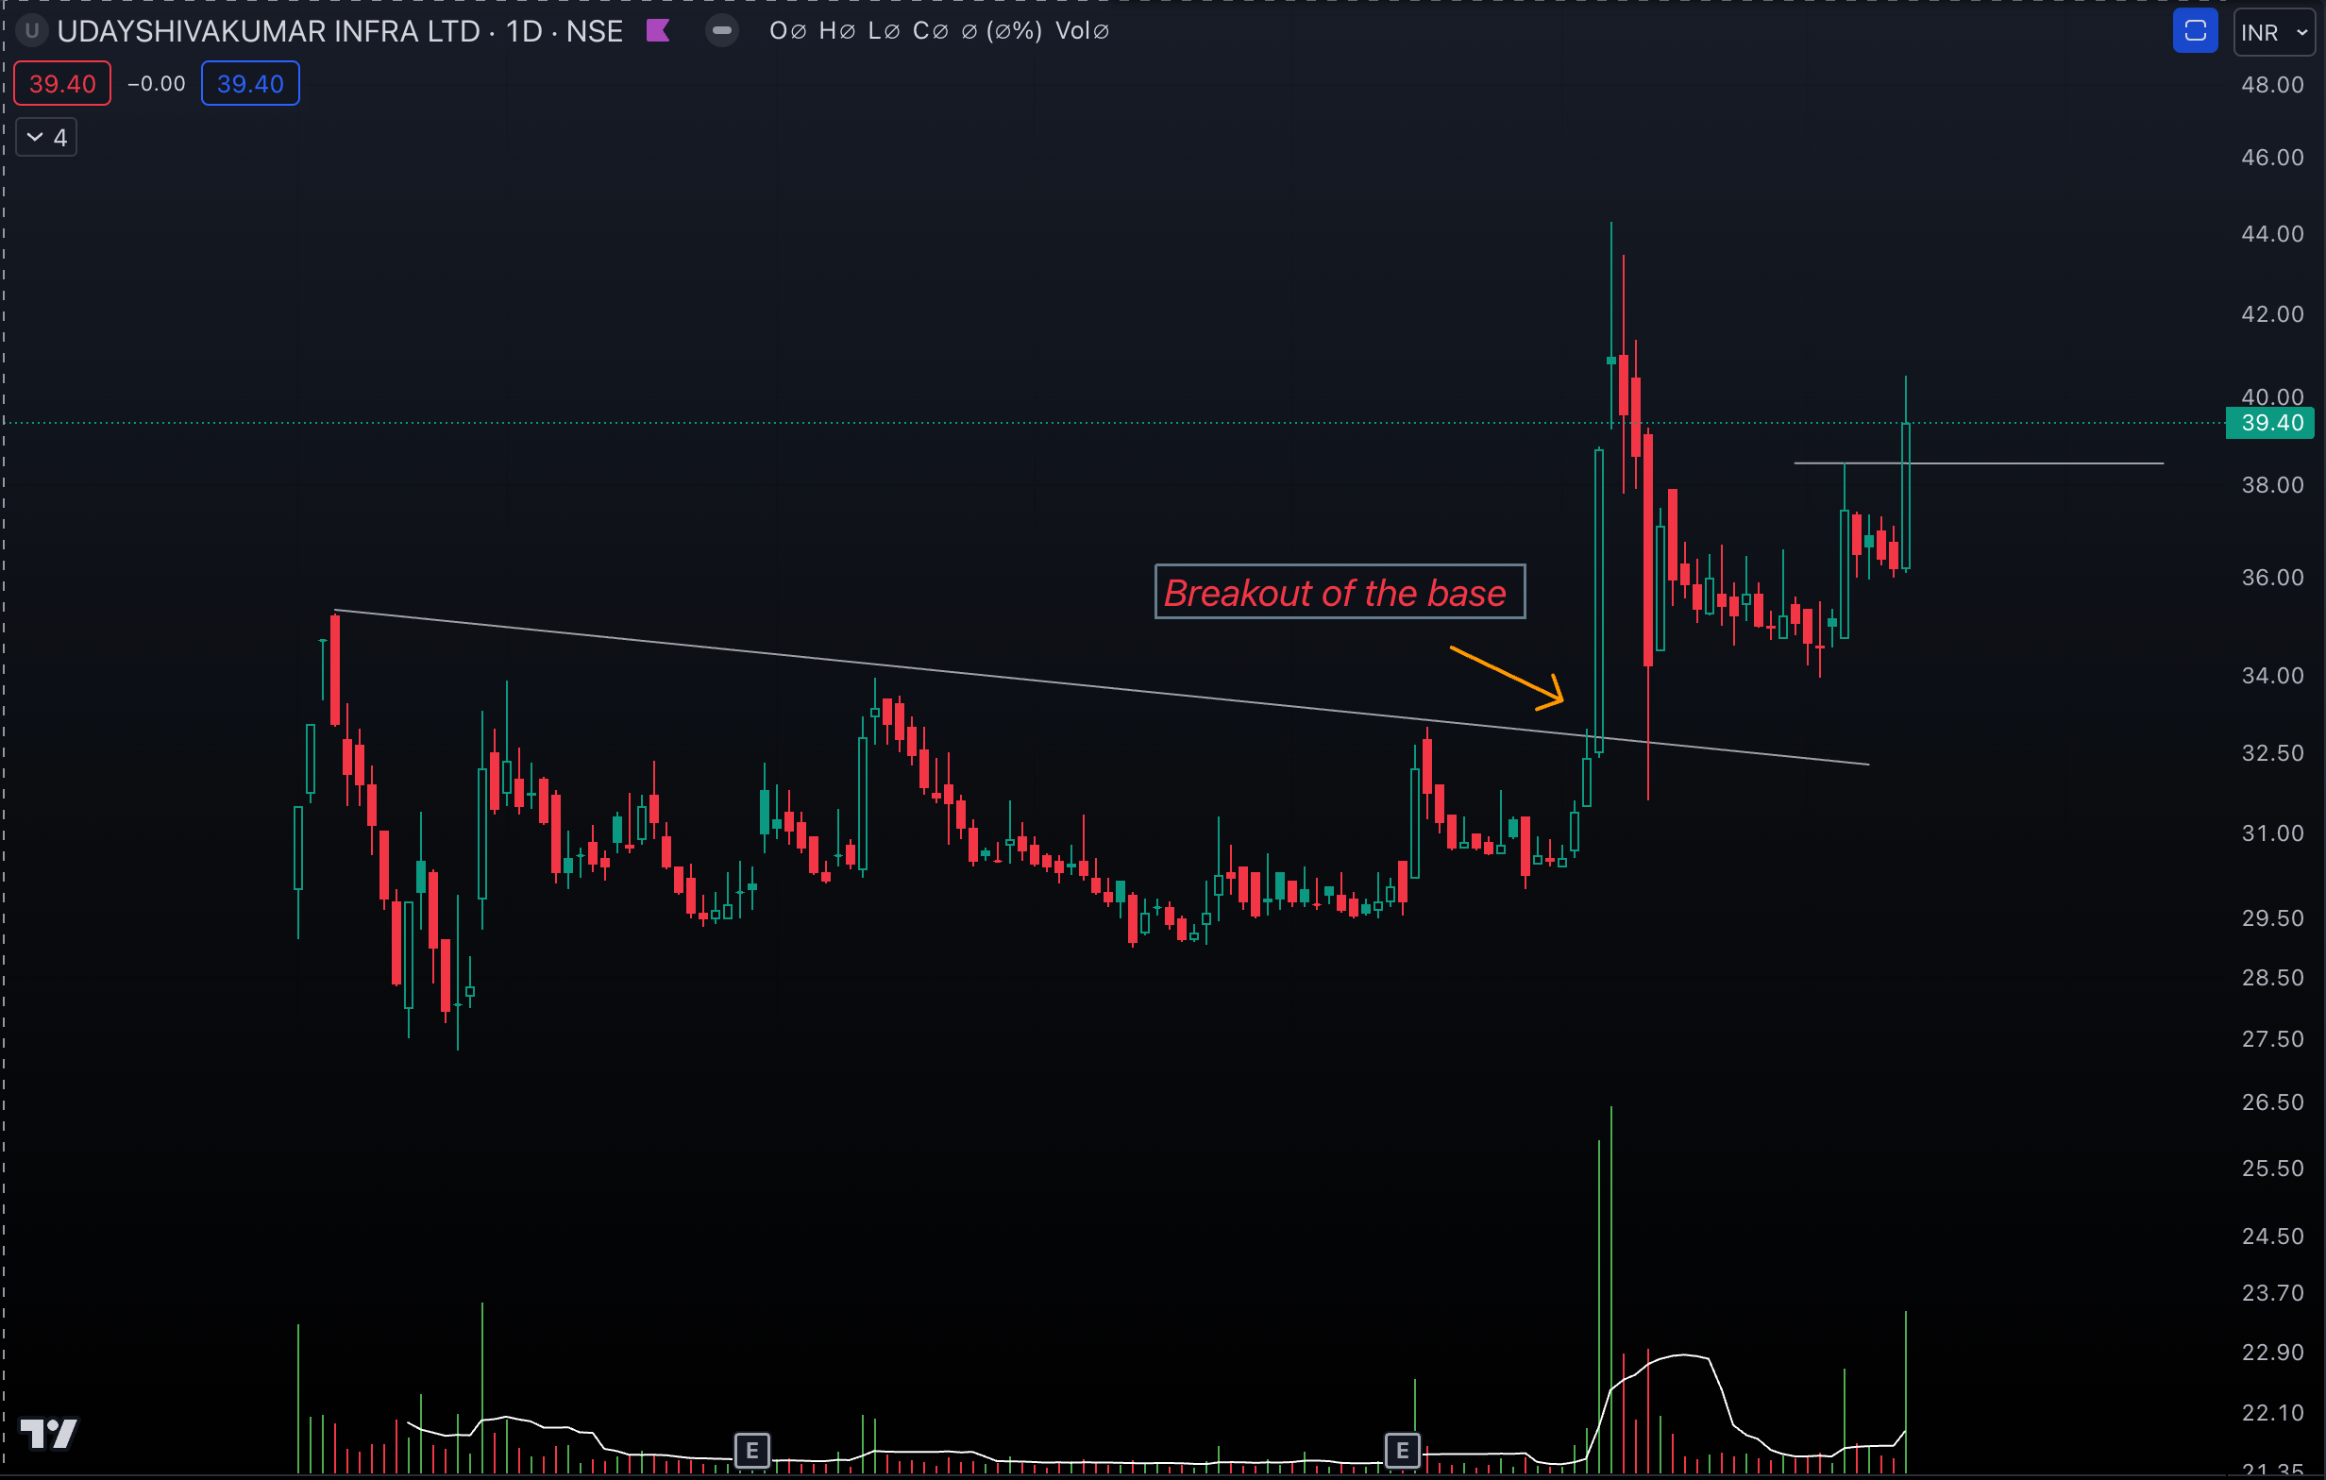Viewport: 2326px width, 1480px height.
Task: Click the UDAYSHIVAKUMAR symbol logo icon
Action: point(32,31)
